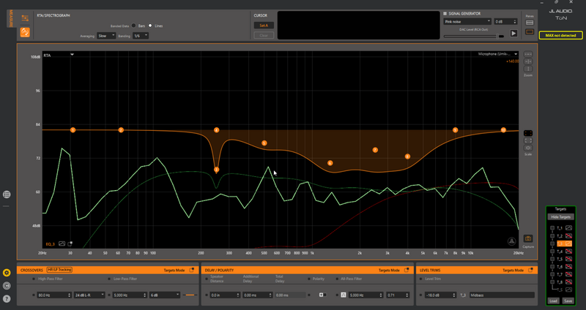Click EQ band node 6
This screenshot has height=310, width=586.
click(330, 163)
